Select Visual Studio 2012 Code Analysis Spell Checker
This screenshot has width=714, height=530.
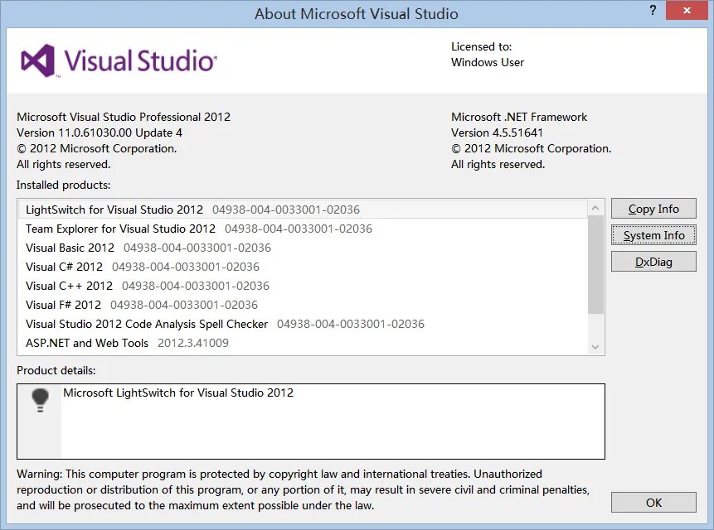[x=303, y=324]
